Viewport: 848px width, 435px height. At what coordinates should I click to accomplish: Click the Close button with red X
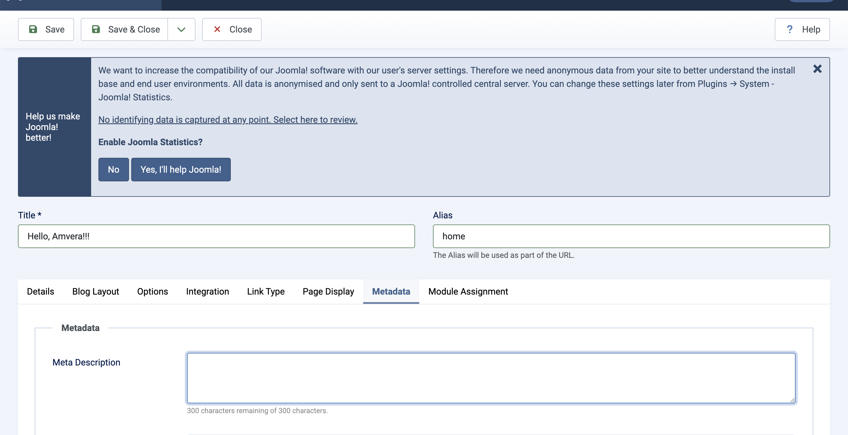point(232,29)
